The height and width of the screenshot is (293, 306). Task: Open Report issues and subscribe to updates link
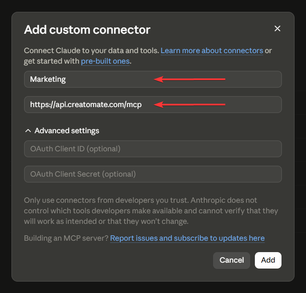point(187,238)
